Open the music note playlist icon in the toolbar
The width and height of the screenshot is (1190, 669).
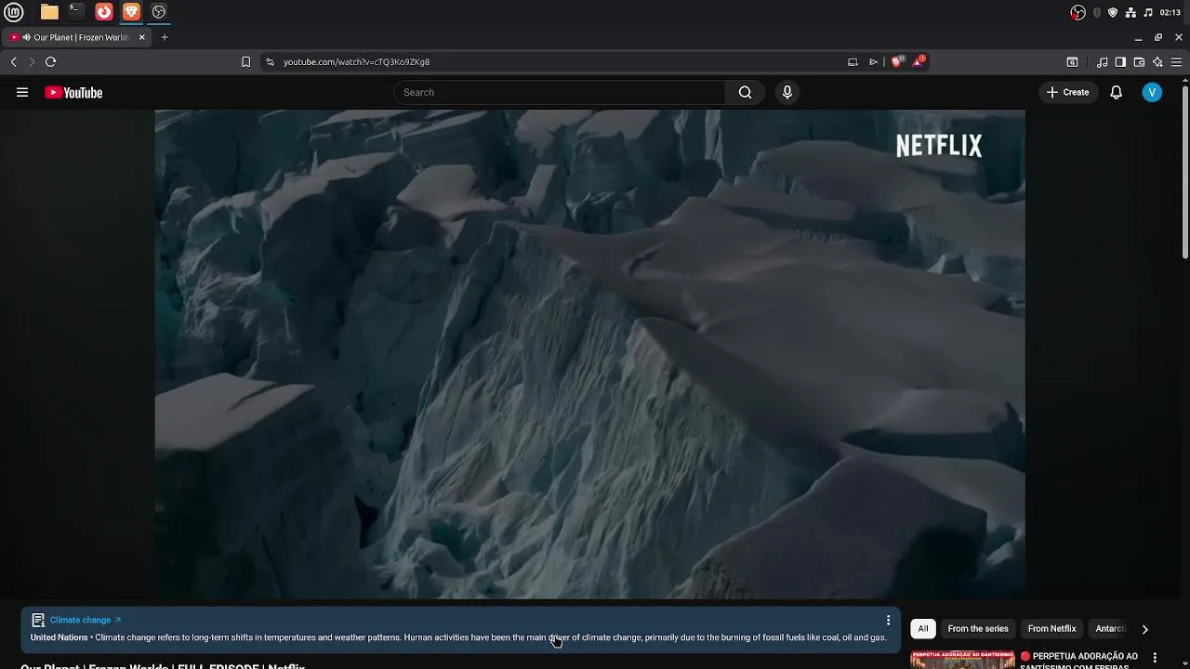(1102, 62)
